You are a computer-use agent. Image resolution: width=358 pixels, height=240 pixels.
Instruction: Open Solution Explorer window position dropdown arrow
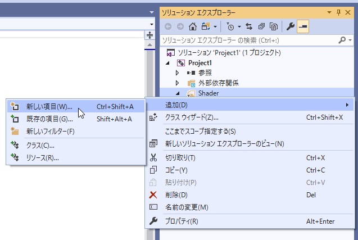[x=329, y=12]
